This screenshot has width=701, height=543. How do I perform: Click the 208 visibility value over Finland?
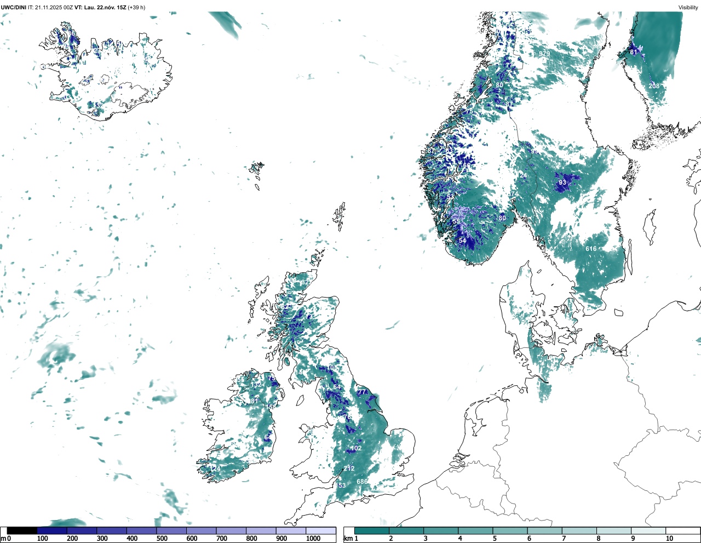click(654, 86)
